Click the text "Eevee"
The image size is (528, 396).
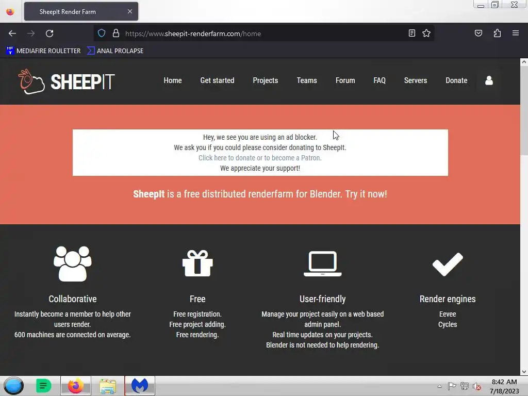tap(448, 314)
